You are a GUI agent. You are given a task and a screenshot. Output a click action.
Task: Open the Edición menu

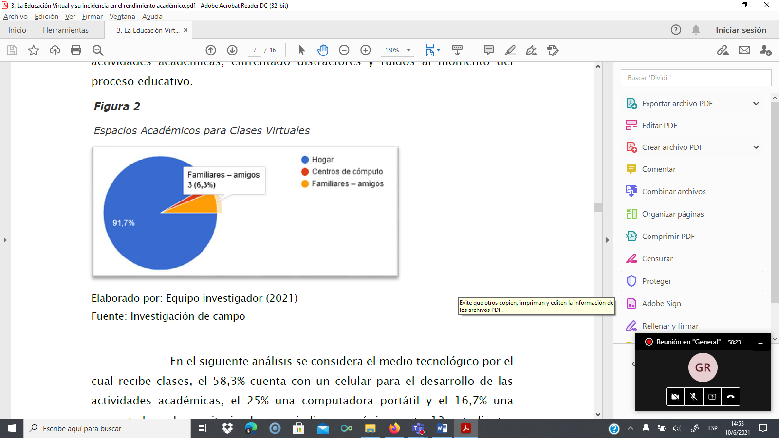[x=46, y=16]
